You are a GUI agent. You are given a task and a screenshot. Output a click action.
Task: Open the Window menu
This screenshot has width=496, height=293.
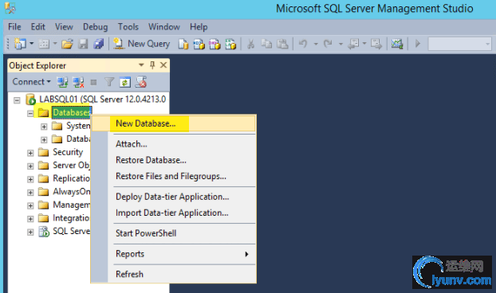(164, 27)
